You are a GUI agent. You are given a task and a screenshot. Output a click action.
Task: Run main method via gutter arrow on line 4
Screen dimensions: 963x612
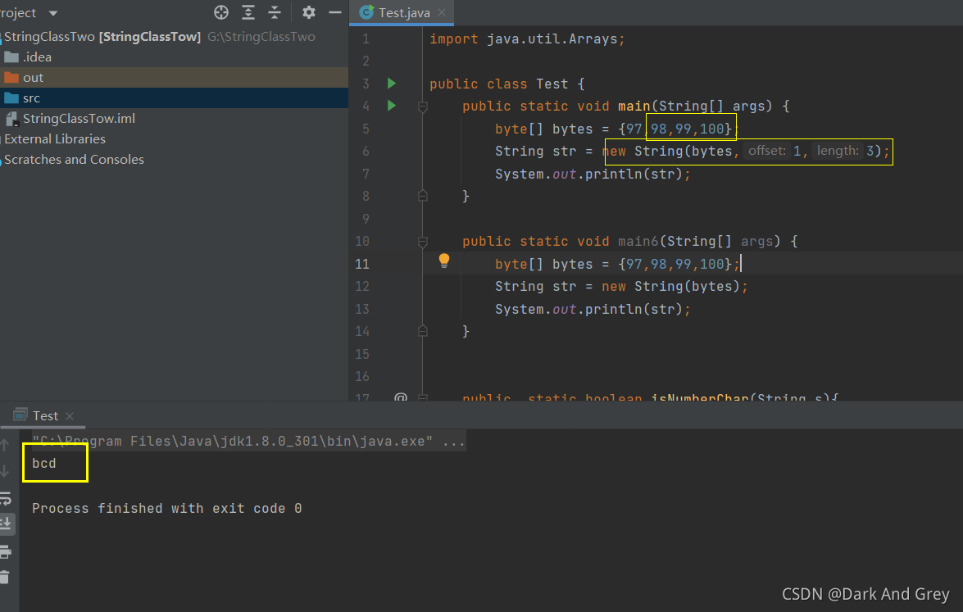(x=392, y=107)
